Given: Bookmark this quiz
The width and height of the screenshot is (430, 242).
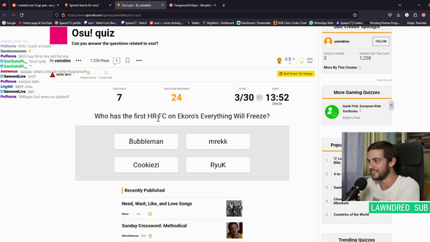Looking at the screenshot, I should [128, 61].
